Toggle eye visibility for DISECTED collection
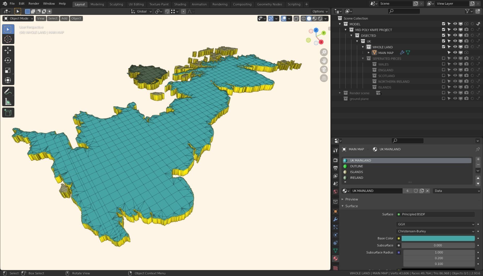Screen dimensions: 483x276 455,35
